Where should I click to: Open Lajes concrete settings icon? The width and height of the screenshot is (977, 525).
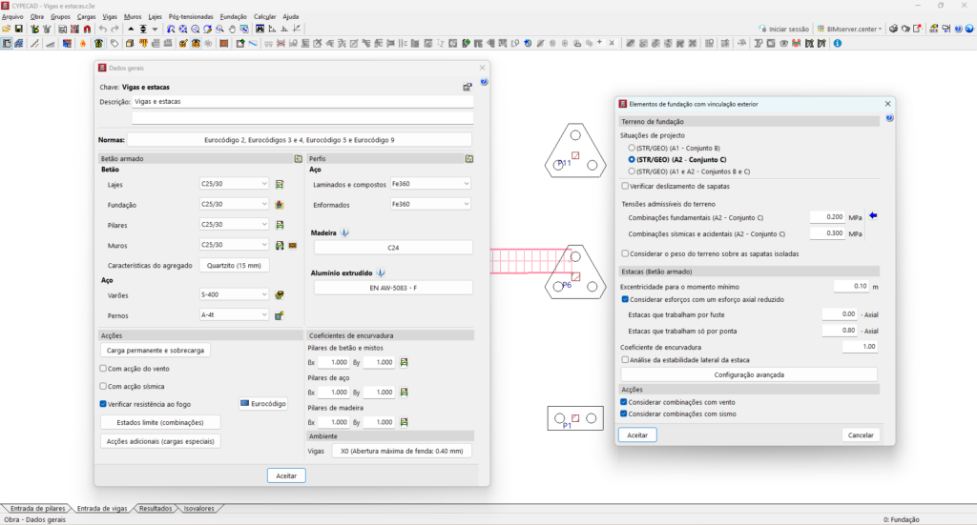280,184
